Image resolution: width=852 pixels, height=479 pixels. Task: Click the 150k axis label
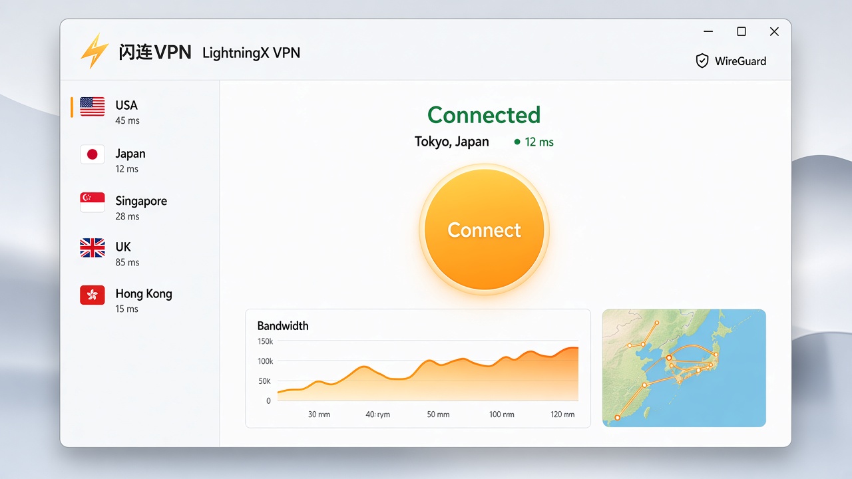coord(265,341)
